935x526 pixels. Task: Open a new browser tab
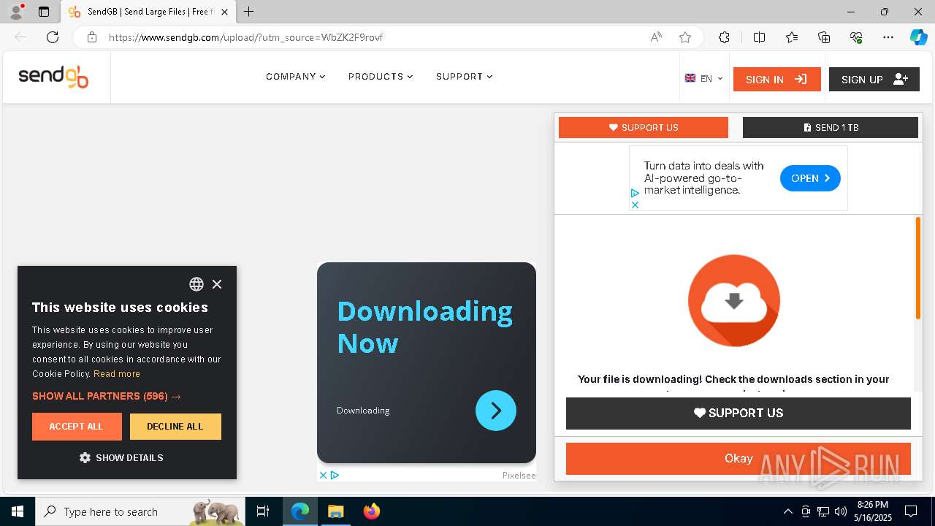click(248, 12)
